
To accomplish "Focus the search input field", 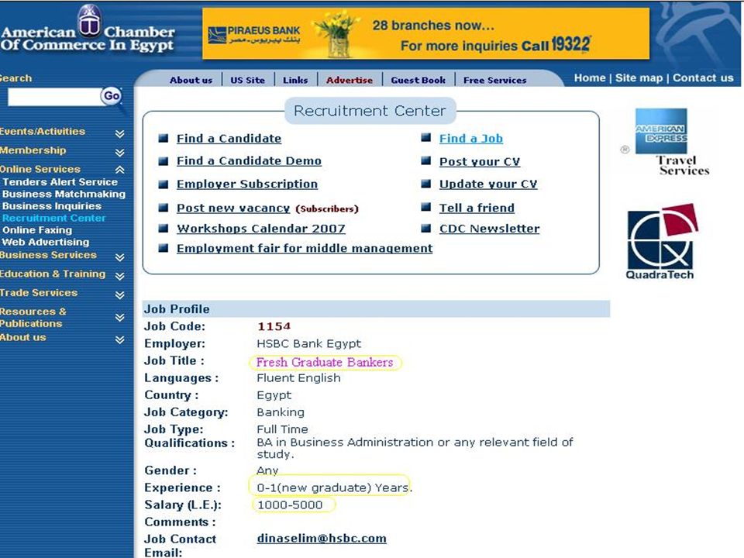I will click(53, 97).
